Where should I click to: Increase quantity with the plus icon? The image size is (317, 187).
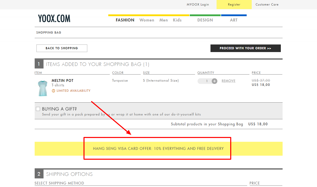tap(215, 81)
